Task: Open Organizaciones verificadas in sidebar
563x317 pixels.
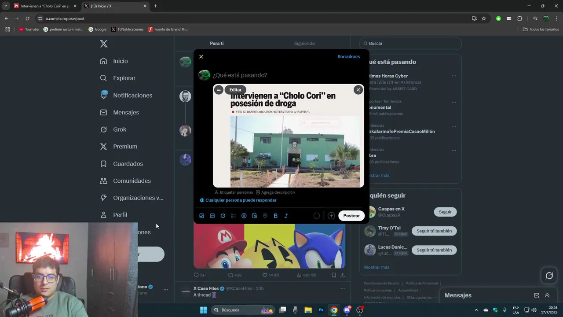Action: (131, 198)
